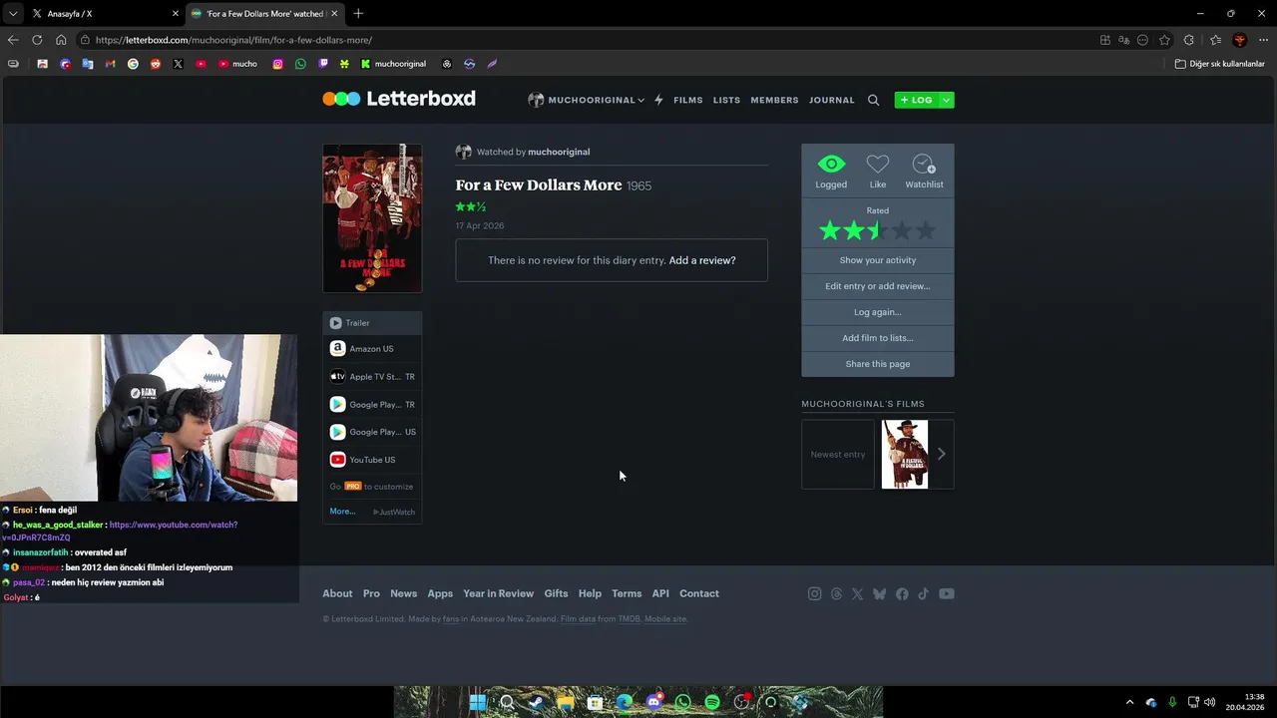Image resolution: width=1277 pixels, height=718 pixels.
Task: Open A Fistful of Dollars poster thumbnail
Action: point(905,455)
